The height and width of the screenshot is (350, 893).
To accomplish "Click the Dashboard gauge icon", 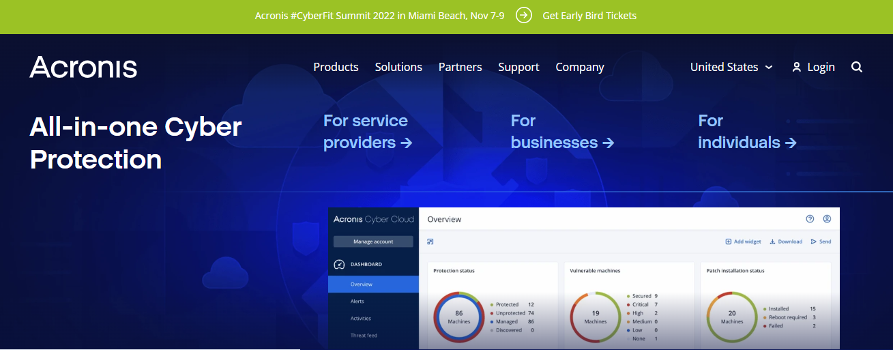I will tap(339, 264).
